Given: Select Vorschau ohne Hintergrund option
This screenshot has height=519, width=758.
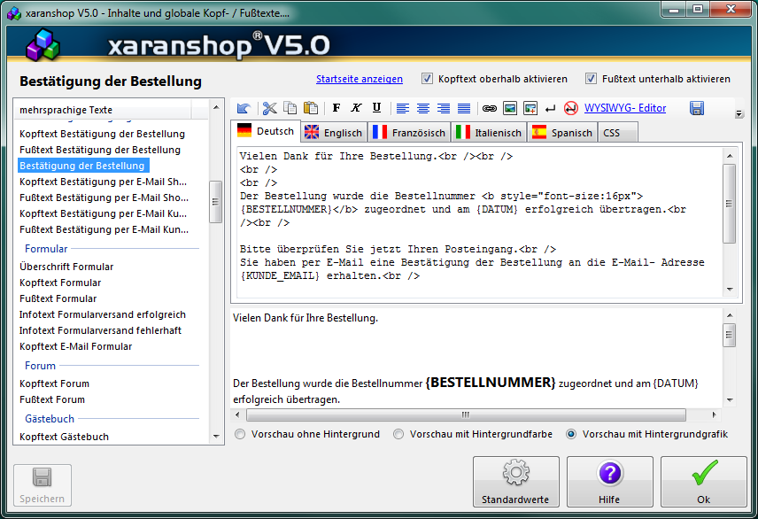Looking at the screenshot, I should tap(240, 434).
